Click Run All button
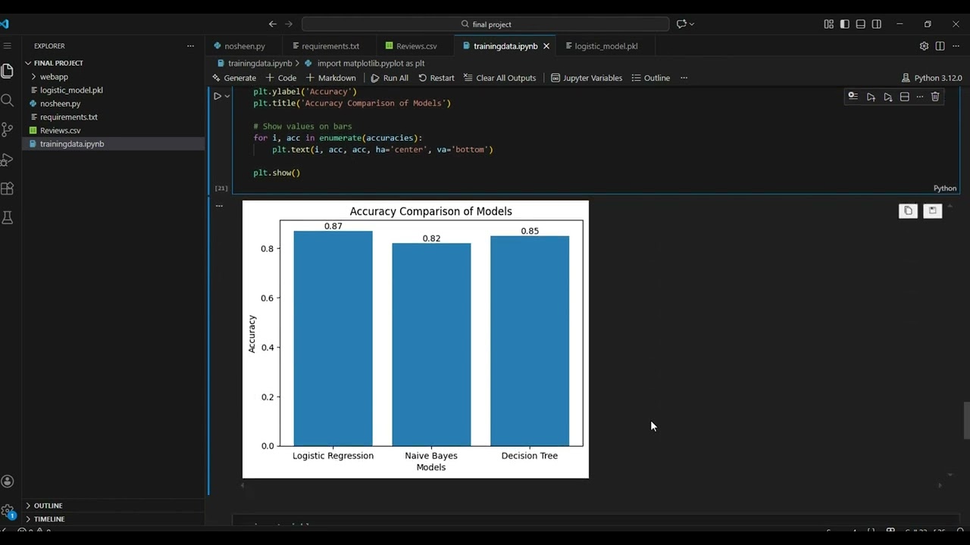The image size is (970, 545). point(390,78)
